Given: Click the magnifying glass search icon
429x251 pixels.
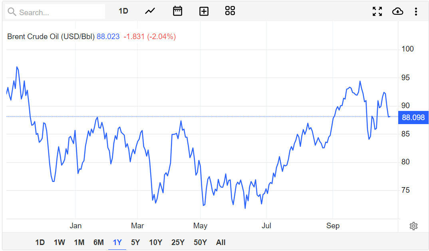Looking at the screenshot, I should 12,12.
